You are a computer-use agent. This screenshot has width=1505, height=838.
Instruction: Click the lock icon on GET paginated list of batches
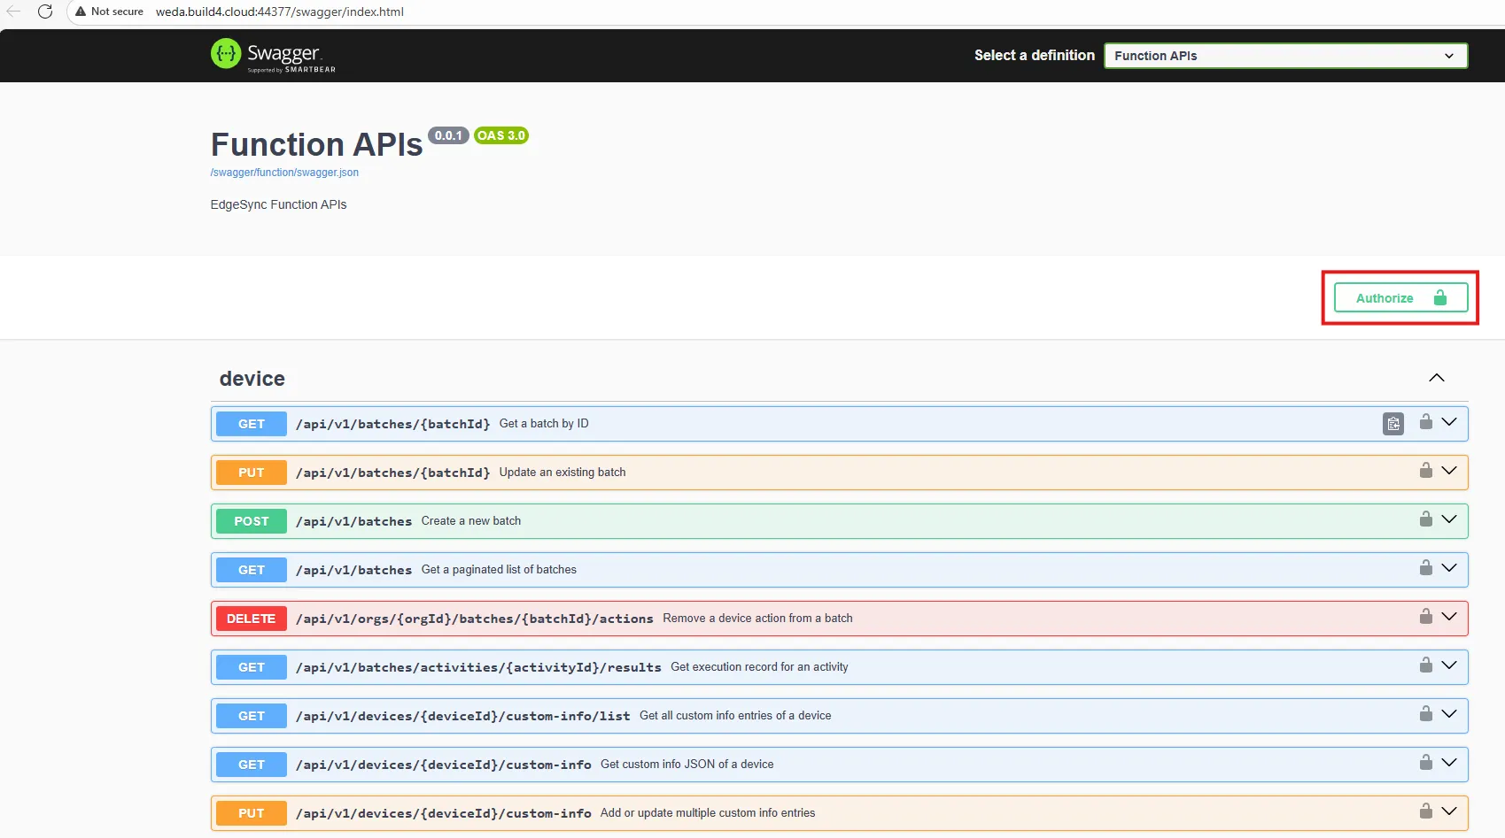[x=1425, y=568]
